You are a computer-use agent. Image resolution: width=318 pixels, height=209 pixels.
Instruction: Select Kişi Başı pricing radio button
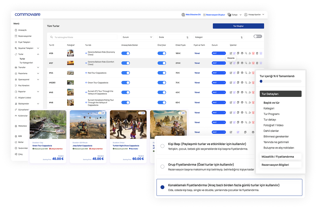tap(162, 146)
